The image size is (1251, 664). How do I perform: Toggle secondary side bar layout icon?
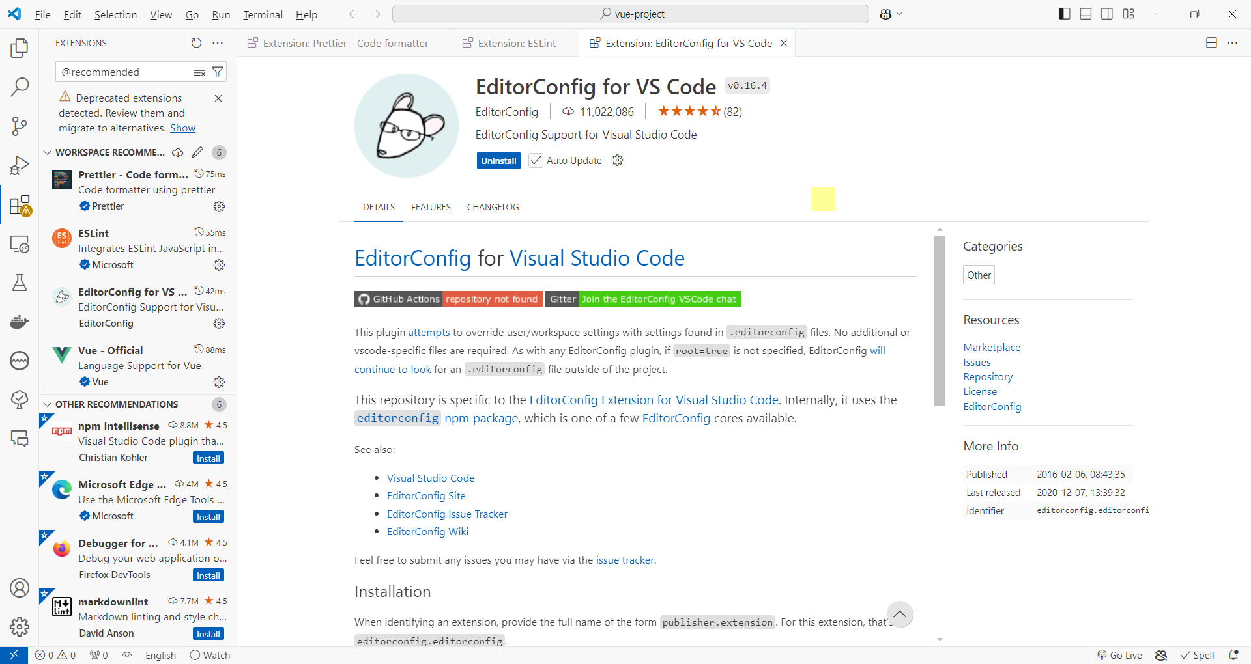click(x=1107, y=14)
